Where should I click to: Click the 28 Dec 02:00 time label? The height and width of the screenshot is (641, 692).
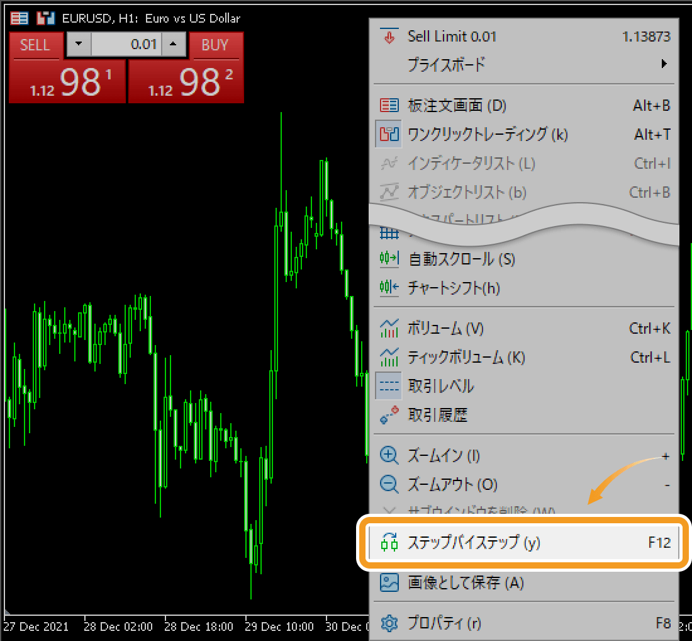click(118, 627)
